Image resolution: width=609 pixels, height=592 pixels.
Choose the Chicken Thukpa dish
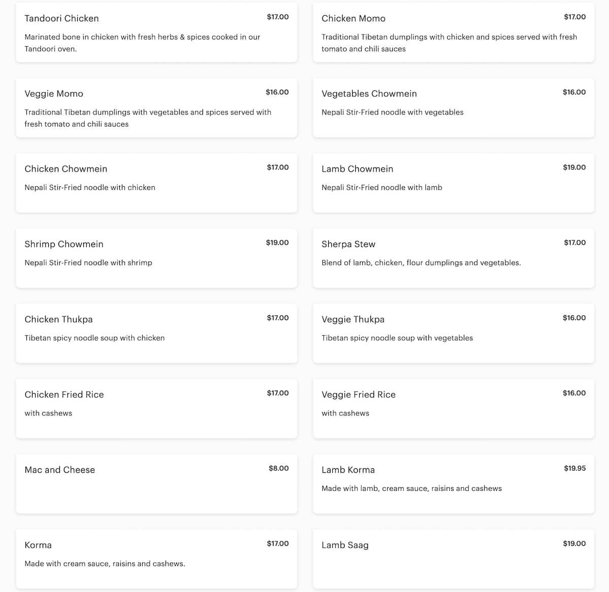(58, 319)
